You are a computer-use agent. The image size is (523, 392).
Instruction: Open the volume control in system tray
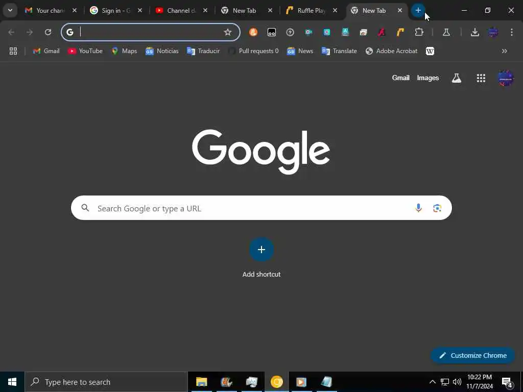point(457,382)
